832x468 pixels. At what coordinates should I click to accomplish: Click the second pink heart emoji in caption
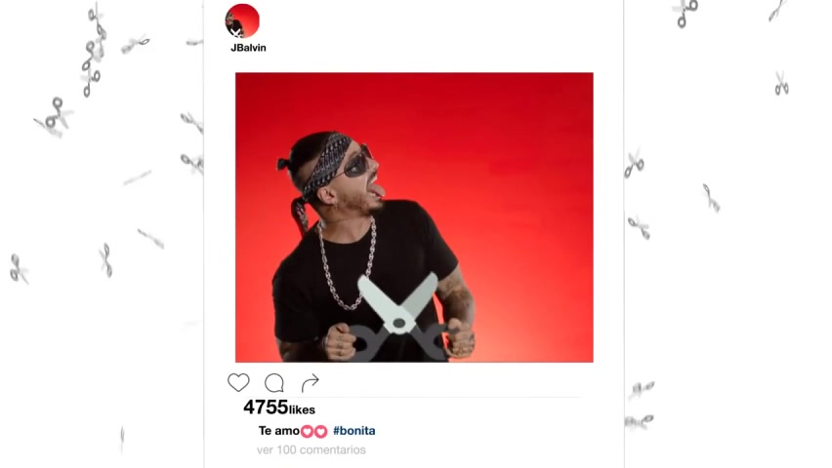point(320,431)
